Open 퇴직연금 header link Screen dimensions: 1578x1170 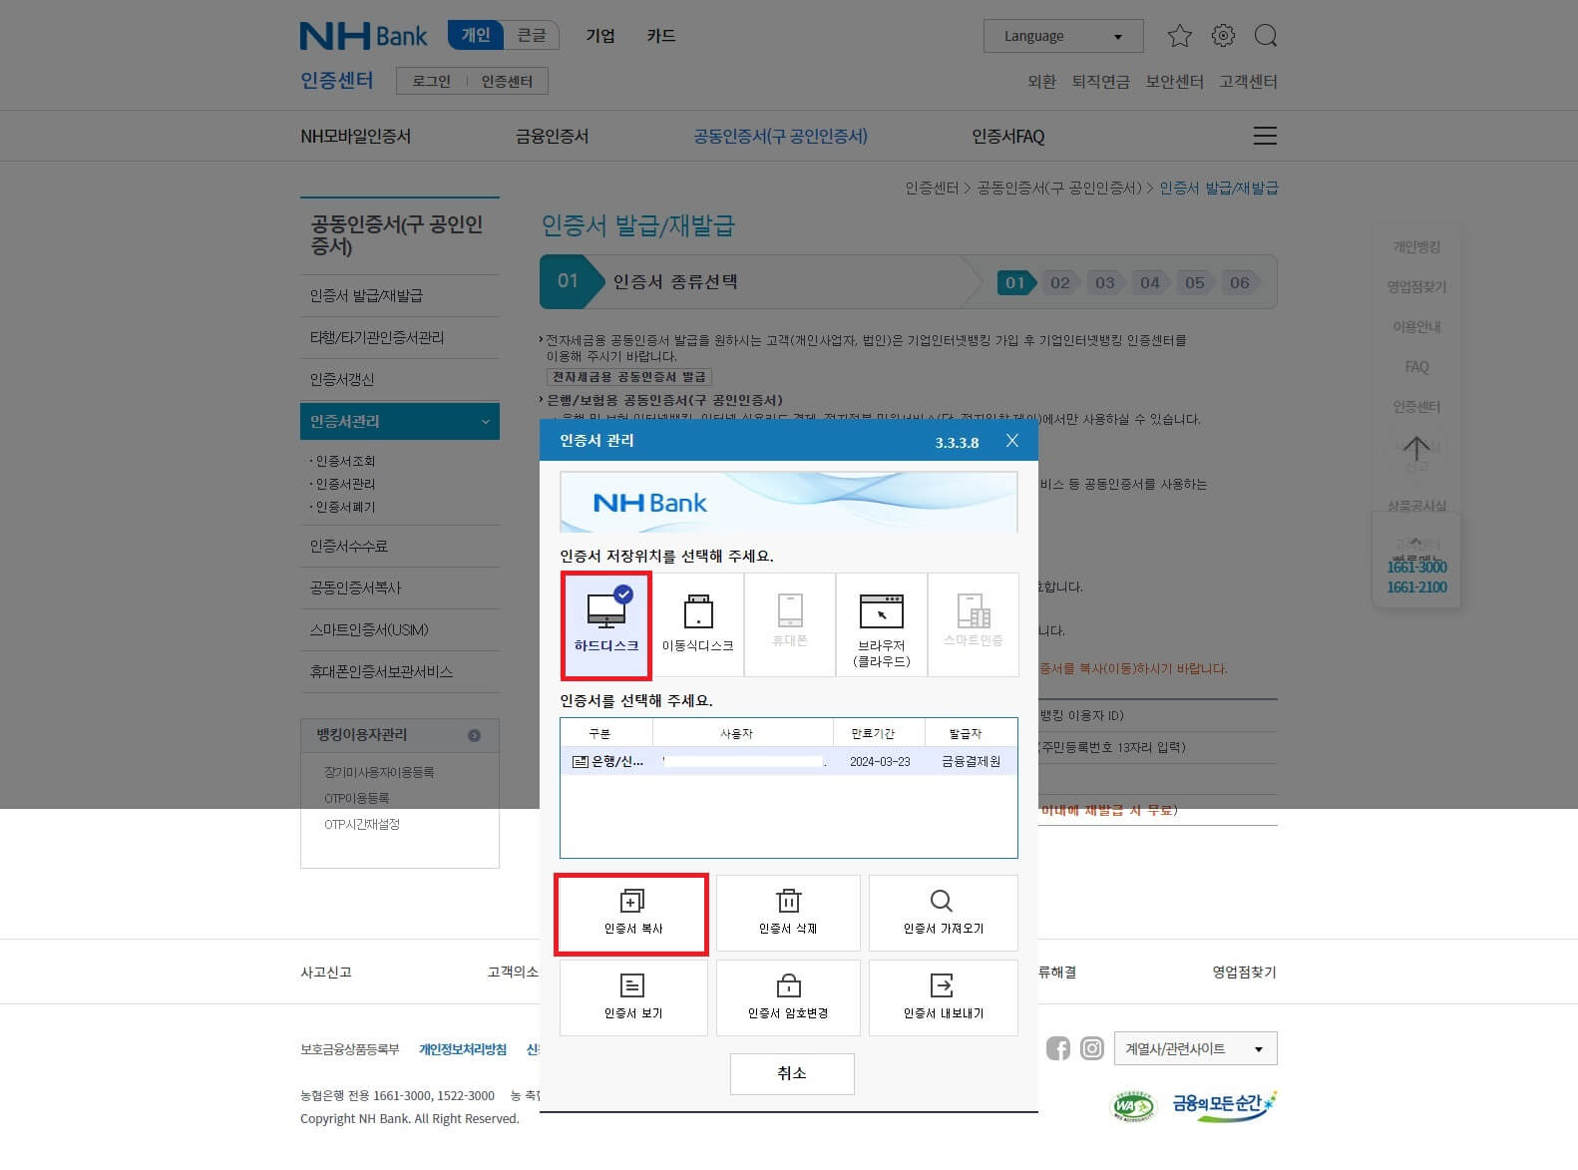(1101, 81)
